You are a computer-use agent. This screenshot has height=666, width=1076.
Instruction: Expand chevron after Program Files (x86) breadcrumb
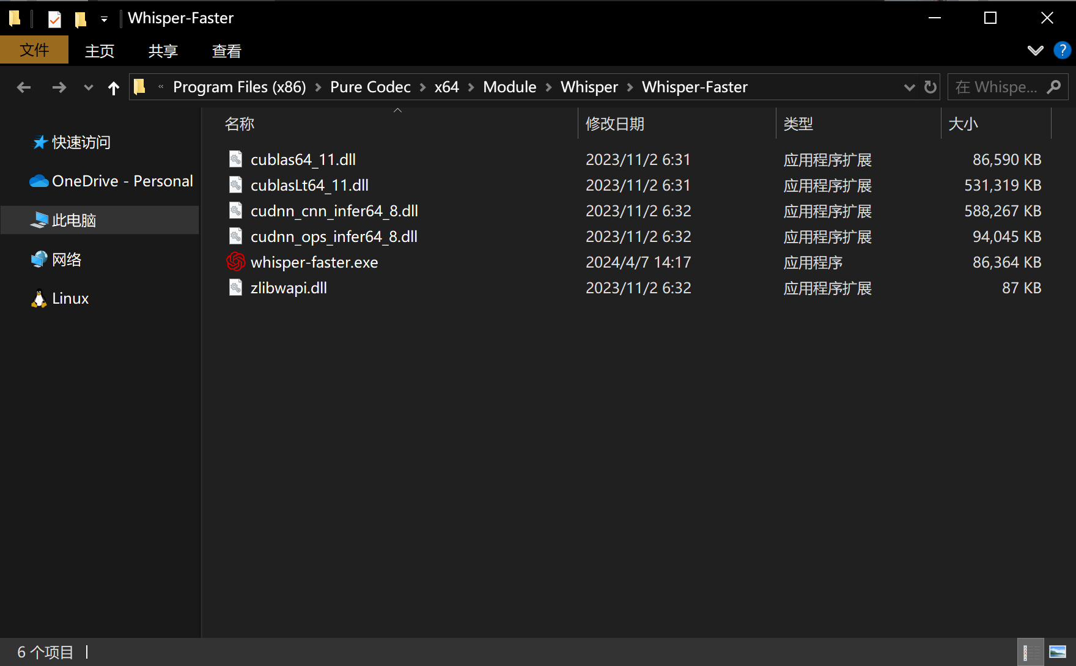coord(319,87)
